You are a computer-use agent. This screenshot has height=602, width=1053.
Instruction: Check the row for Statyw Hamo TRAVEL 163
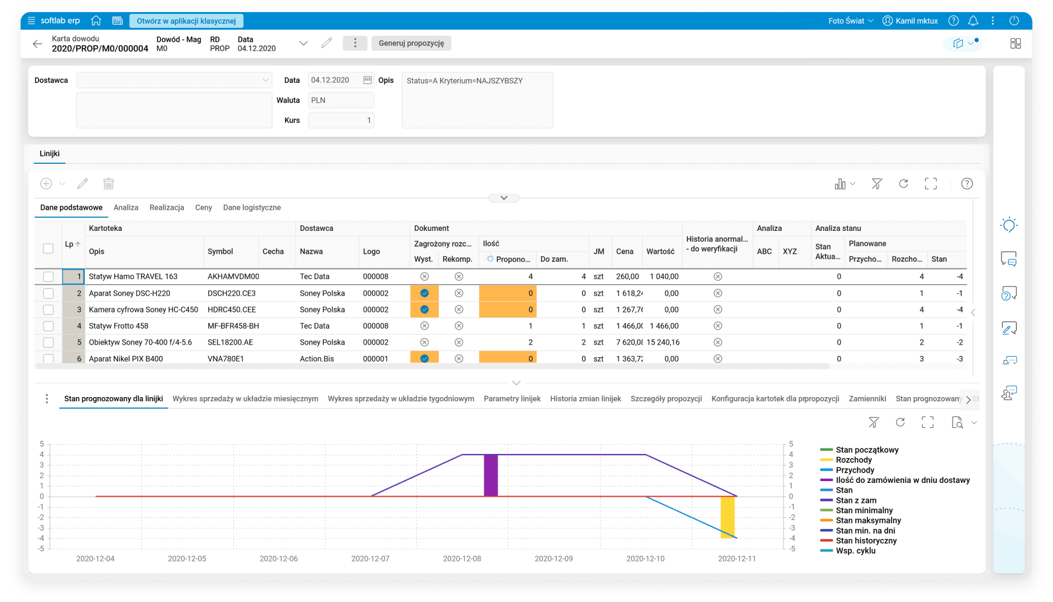(48, 277)
